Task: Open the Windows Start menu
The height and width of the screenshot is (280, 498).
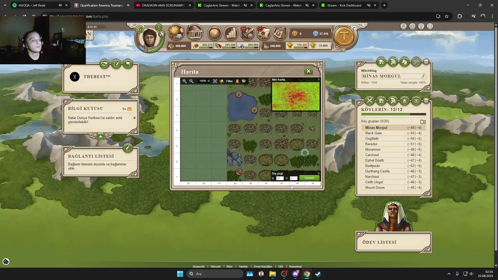Action: (x=180, y=274)
